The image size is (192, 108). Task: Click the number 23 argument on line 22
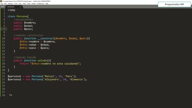pyautogui.click(x=60, y=76)
